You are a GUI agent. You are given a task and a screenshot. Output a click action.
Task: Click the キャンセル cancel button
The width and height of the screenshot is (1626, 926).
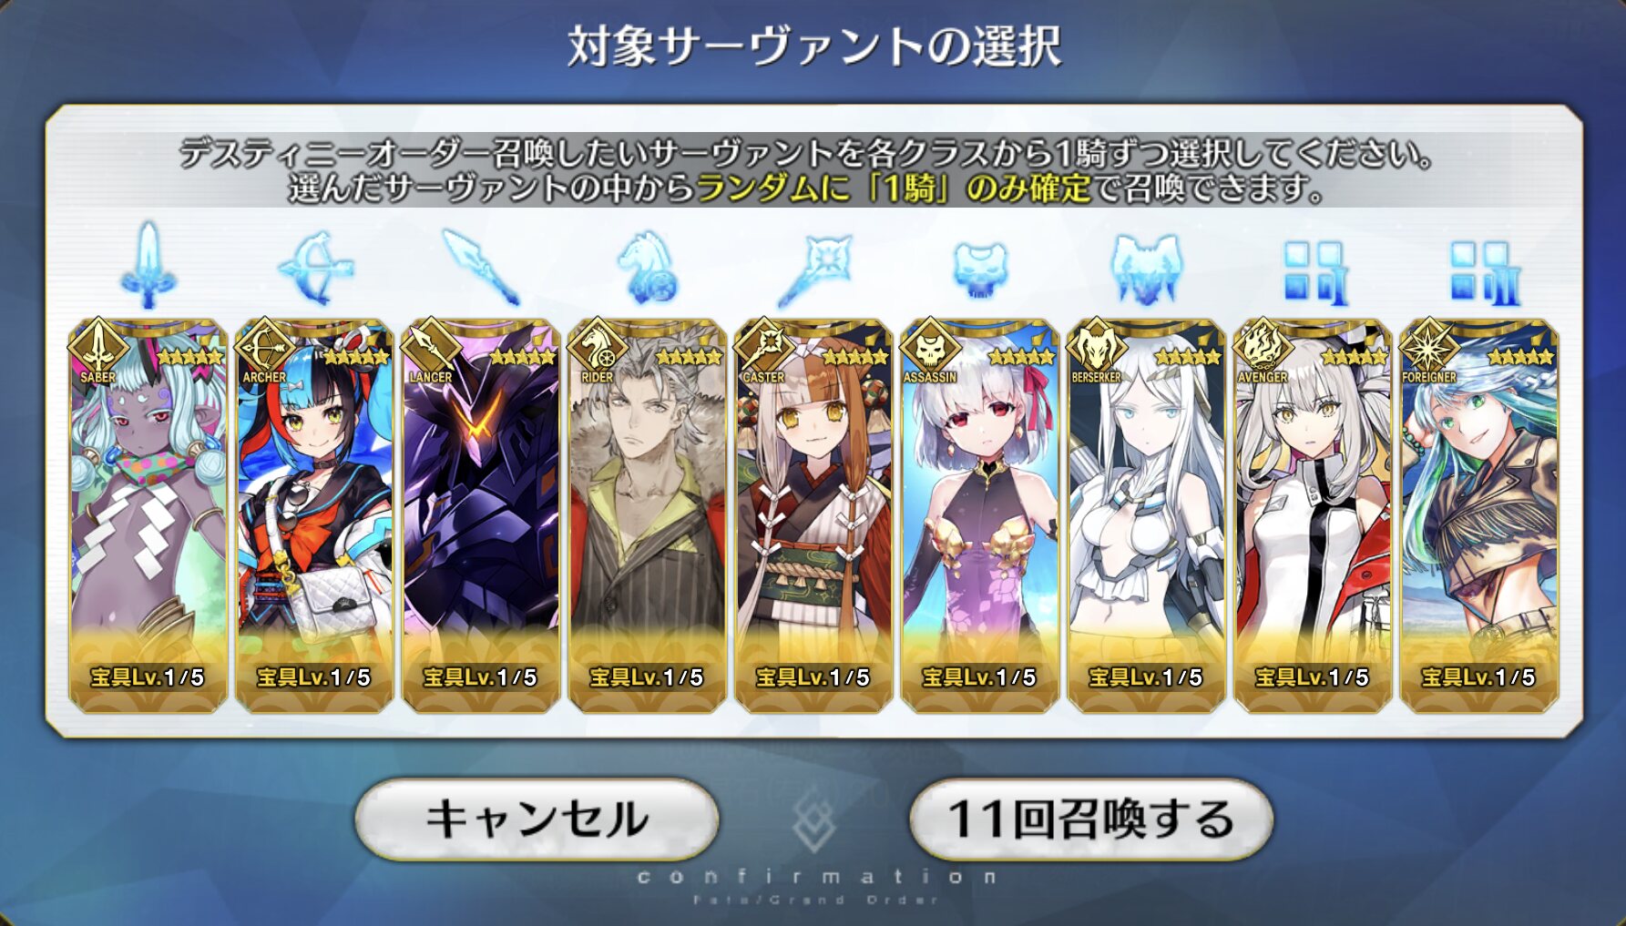(537, 819)
